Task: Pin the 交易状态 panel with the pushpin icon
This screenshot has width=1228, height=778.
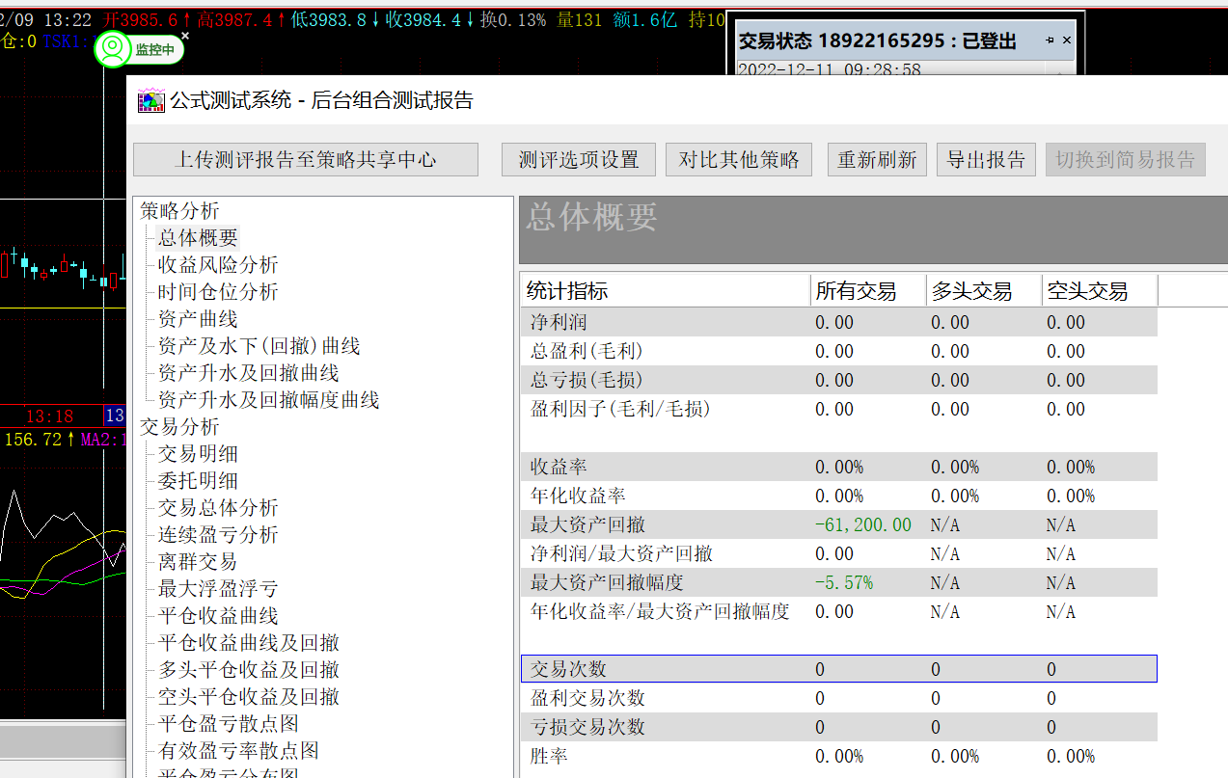Action: (1049, 40)
